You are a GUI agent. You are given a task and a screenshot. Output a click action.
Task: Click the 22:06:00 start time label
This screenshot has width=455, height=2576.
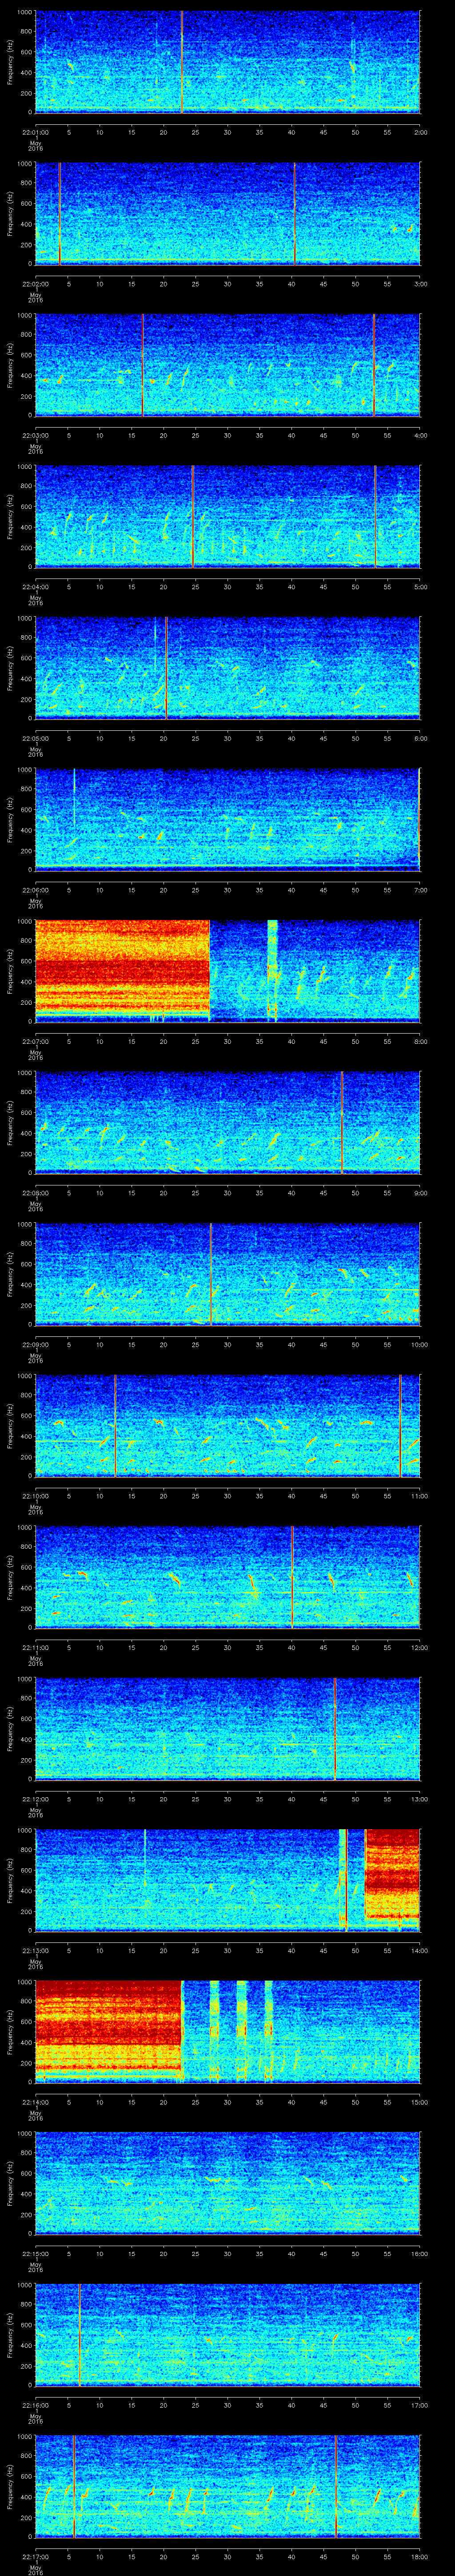(x=35, y=890)
